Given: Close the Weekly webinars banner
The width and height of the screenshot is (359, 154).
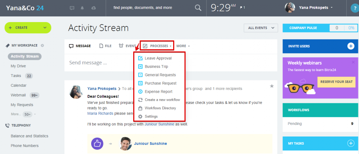Looking at the screenshot, I should click(353, 62).
